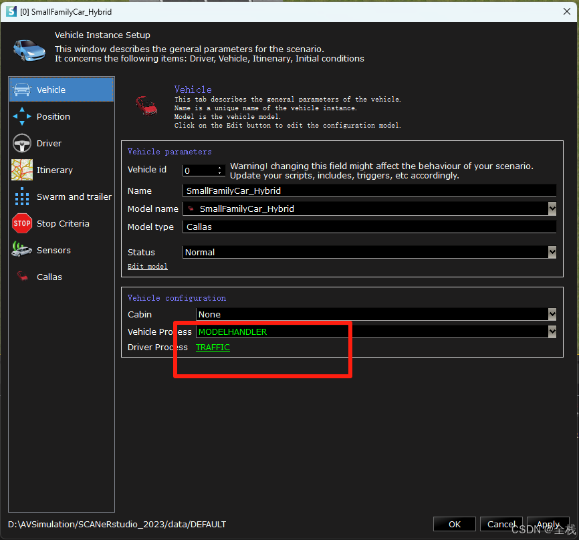The width and height of the screenshot is (579, 540).
Task: Open Model name combo showing SmallFamilyCar_Hybrid
Action: pyautogui.click(x=369, y=209)
